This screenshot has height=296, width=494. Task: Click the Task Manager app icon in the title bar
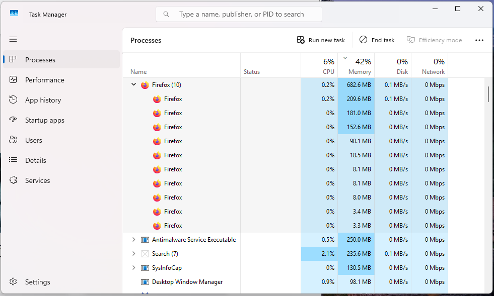click(14, 13)
